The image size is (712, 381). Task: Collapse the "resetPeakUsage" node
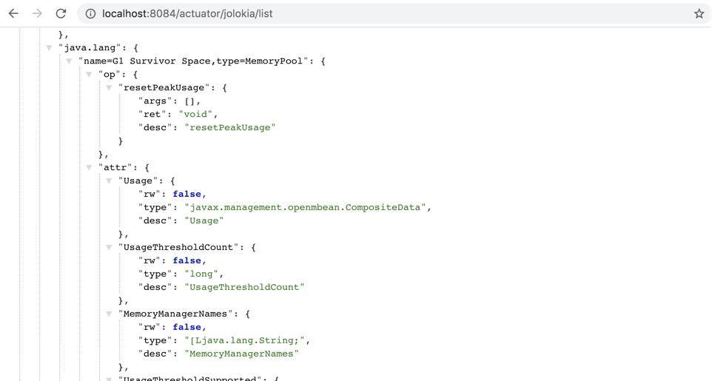(110, 88)
